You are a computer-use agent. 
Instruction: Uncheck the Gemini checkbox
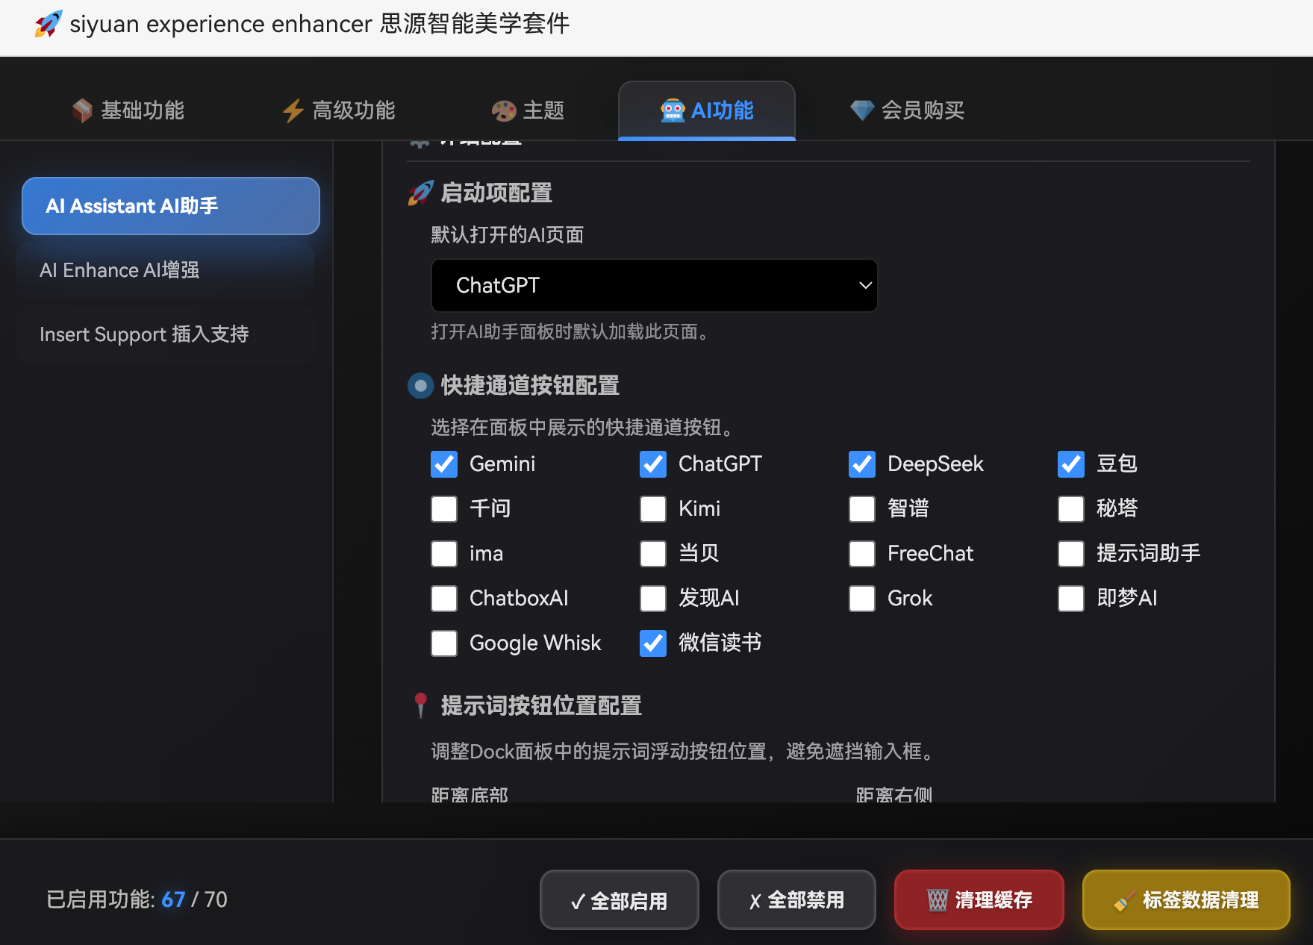pos(444,464)
